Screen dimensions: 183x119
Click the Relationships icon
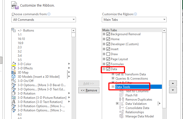pyautogui.click(x=122, y=112)
